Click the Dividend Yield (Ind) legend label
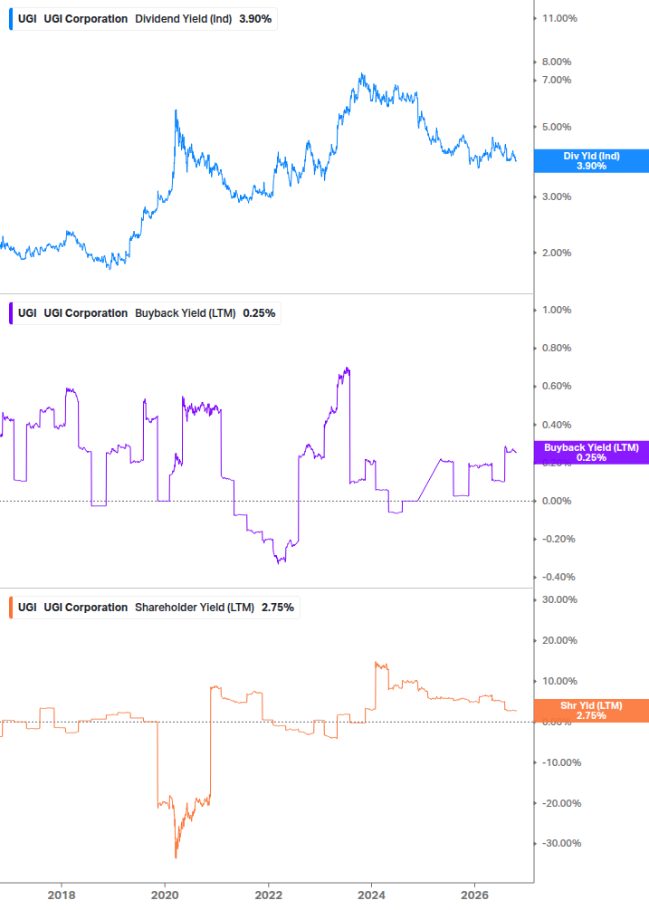This screenshot has height=910, width=649. 183,19
